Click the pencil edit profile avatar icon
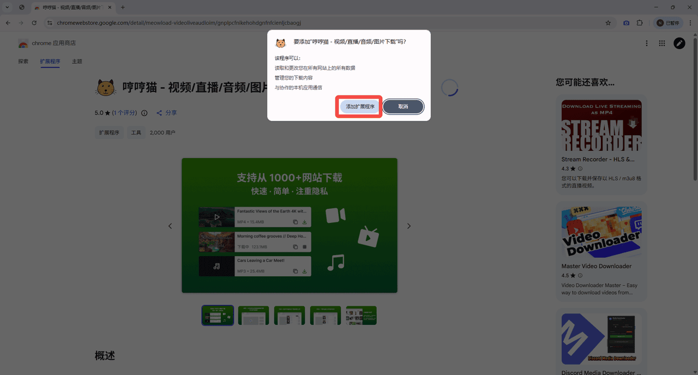The image size is (698, 375). click(x=679, y=44)
